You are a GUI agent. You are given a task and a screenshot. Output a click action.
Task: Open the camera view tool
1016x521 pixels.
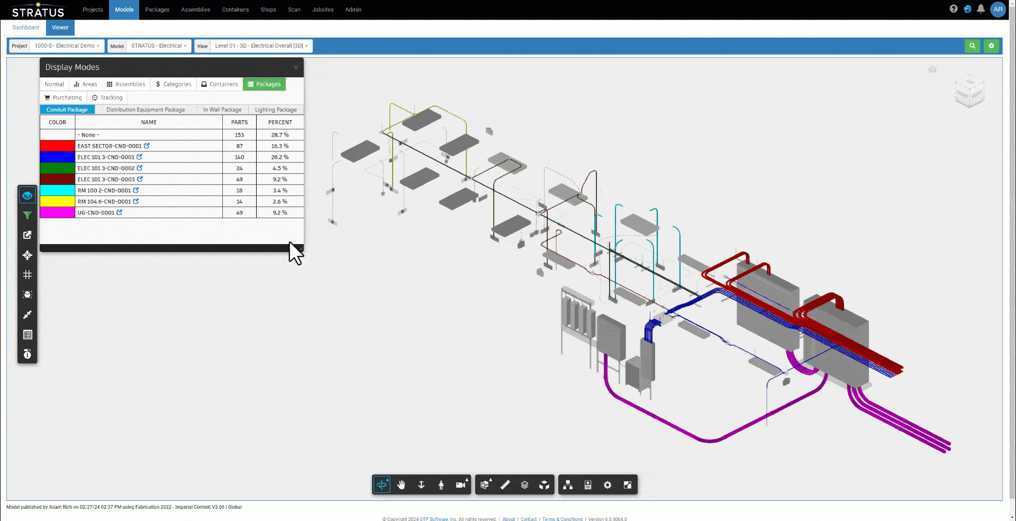(461, 484)
